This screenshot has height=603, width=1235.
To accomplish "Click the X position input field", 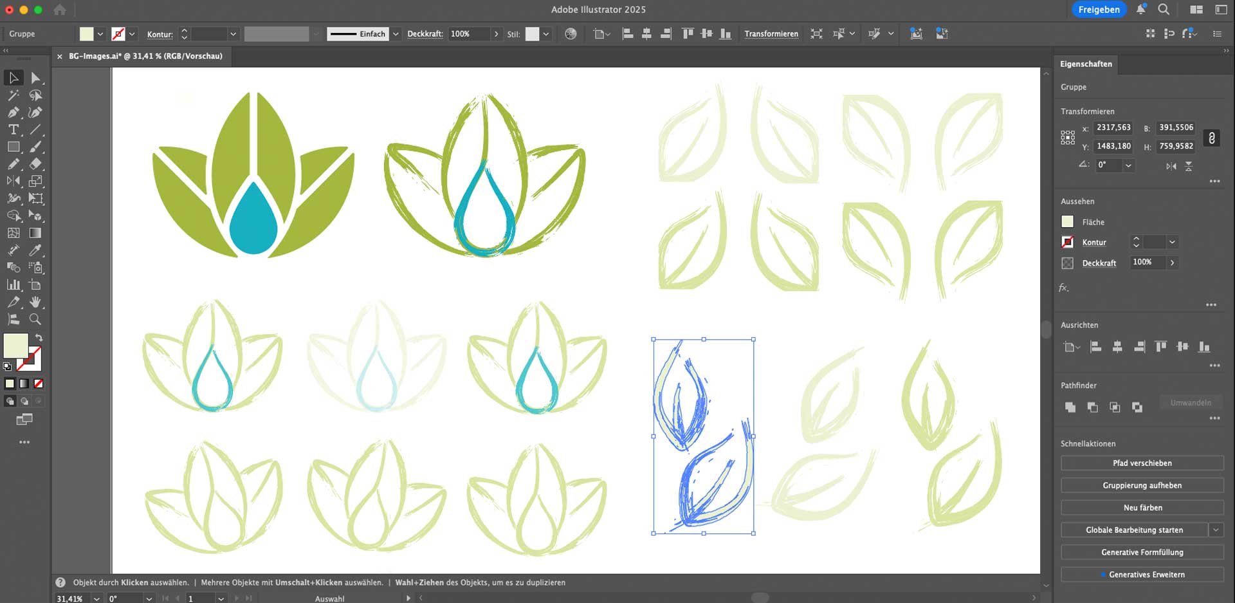I will (1113, 128).
